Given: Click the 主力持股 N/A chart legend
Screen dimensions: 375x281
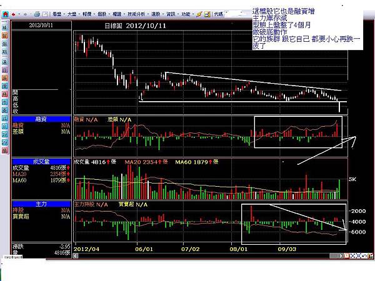Looking at the screenshot, I should coord(91,205).
